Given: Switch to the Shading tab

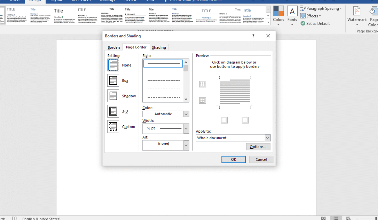Looking at the screenshot, I should point(159,47).
